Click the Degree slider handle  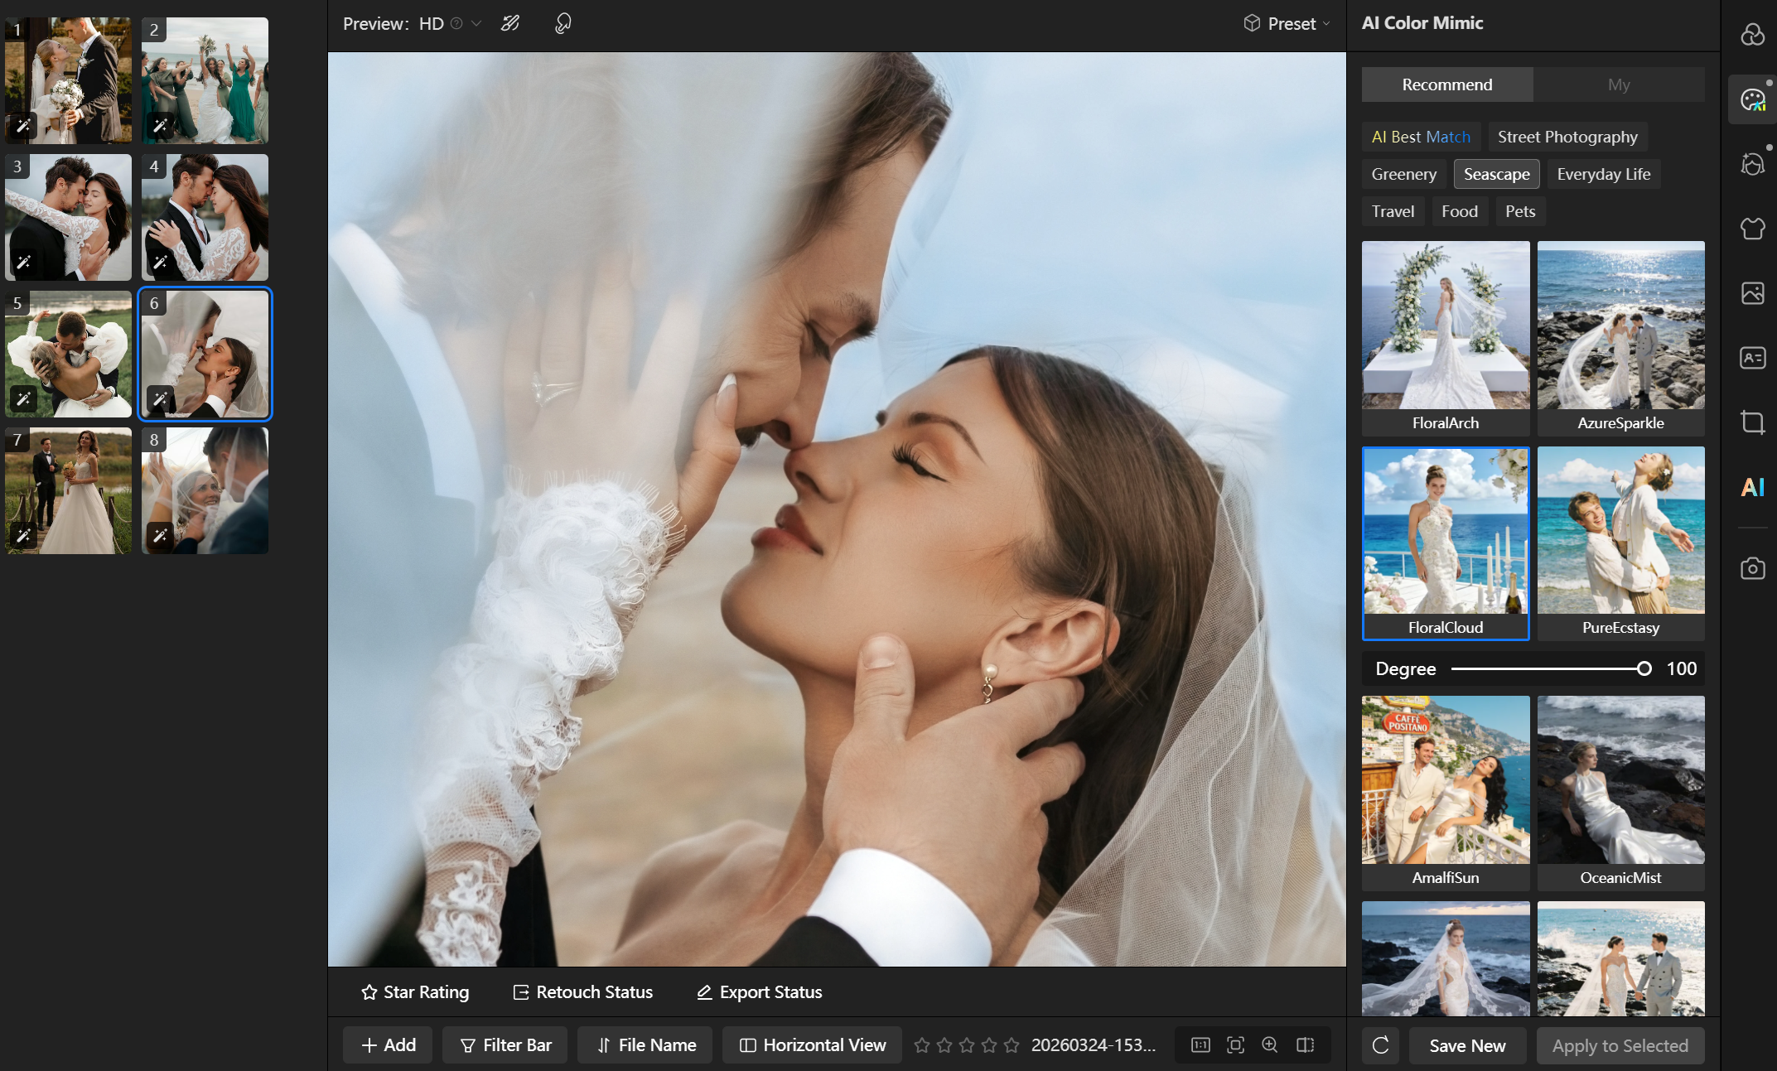[x=1644, y=668]
